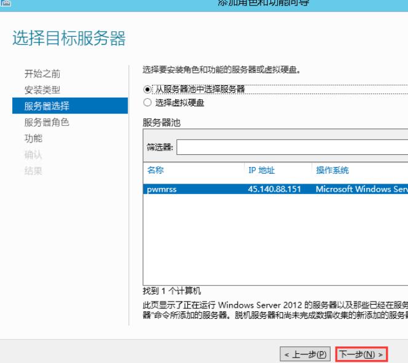The width and height of the screenshot is (408, 363).
Task: Click the '结果' wizard step
Action: [33, 171]
